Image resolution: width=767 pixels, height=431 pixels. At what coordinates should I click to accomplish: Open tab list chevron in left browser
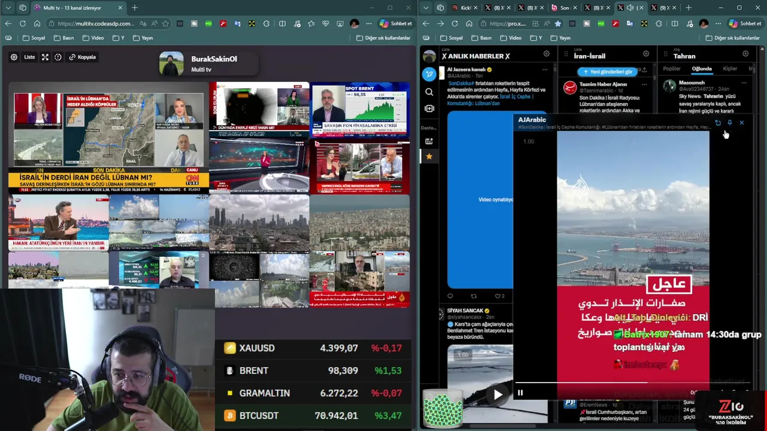point(8,8)
